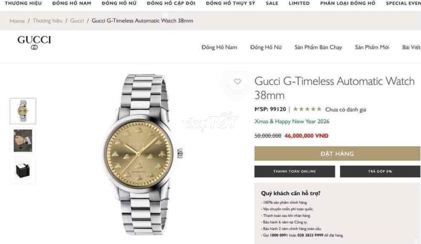Open ĐỒNG HỒ CẶP ĐÔI menu
This screenshot has height=244, width=421.
coord(171,4)
